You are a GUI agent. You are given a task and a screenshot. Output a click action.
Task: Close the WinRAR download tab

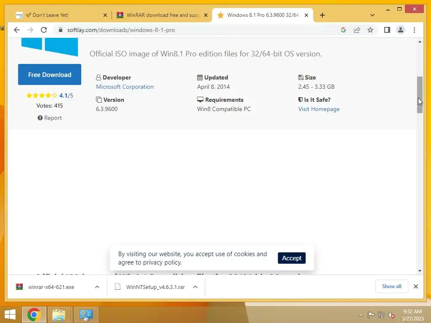(205, 15)
